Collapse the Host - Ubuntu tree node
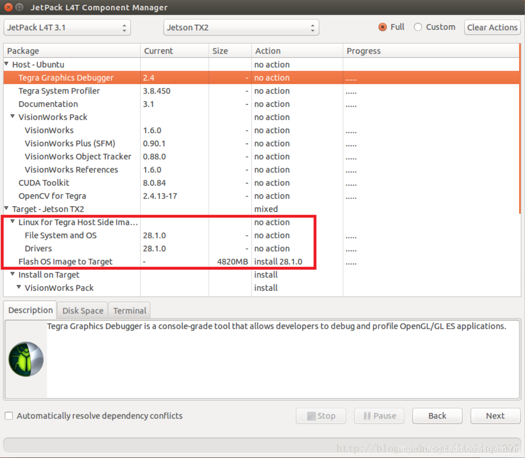 tap(6, 64)
